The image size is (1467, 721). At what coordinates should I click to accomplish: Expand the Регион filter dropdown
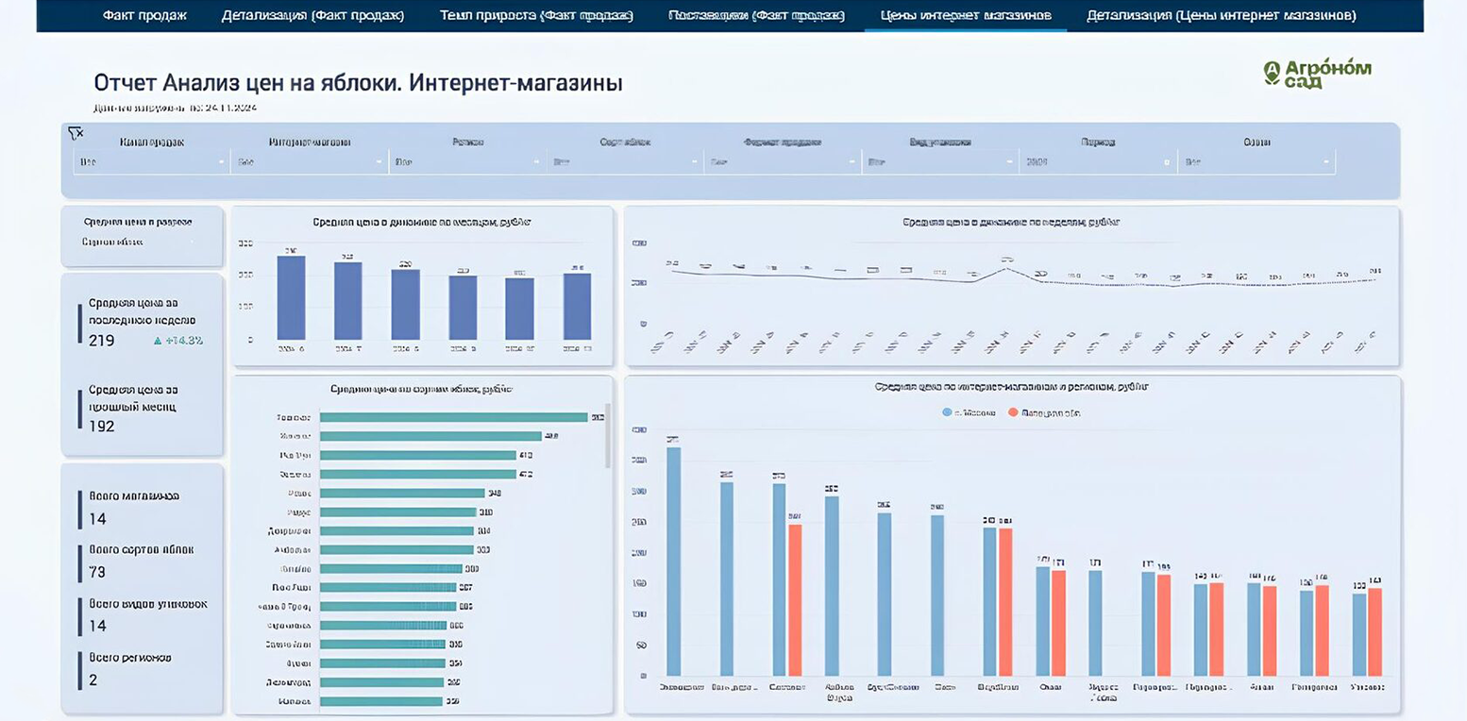pyautogui.click(x=467, y=162)
